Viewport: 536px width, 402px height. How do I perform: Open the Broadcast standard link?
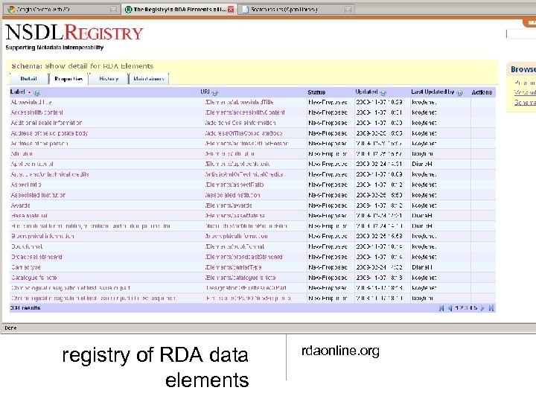point(36,257)
